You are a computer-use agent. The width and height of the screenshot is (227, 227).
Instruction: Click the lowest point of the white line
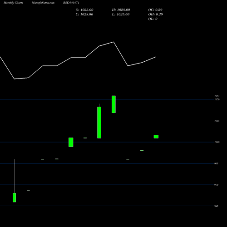click(15, 79)
